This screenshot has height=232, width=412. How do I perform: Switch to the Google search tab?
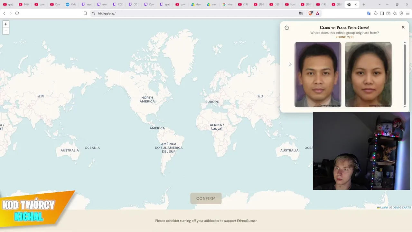tap(228, 5)
